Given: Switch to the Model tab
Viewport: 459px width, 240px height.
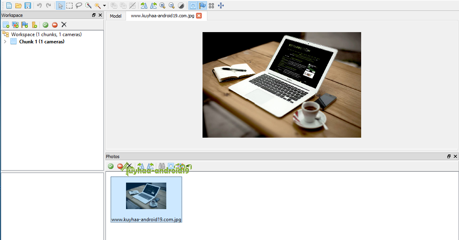Looking at the screenshot, I should pos(116,16).
